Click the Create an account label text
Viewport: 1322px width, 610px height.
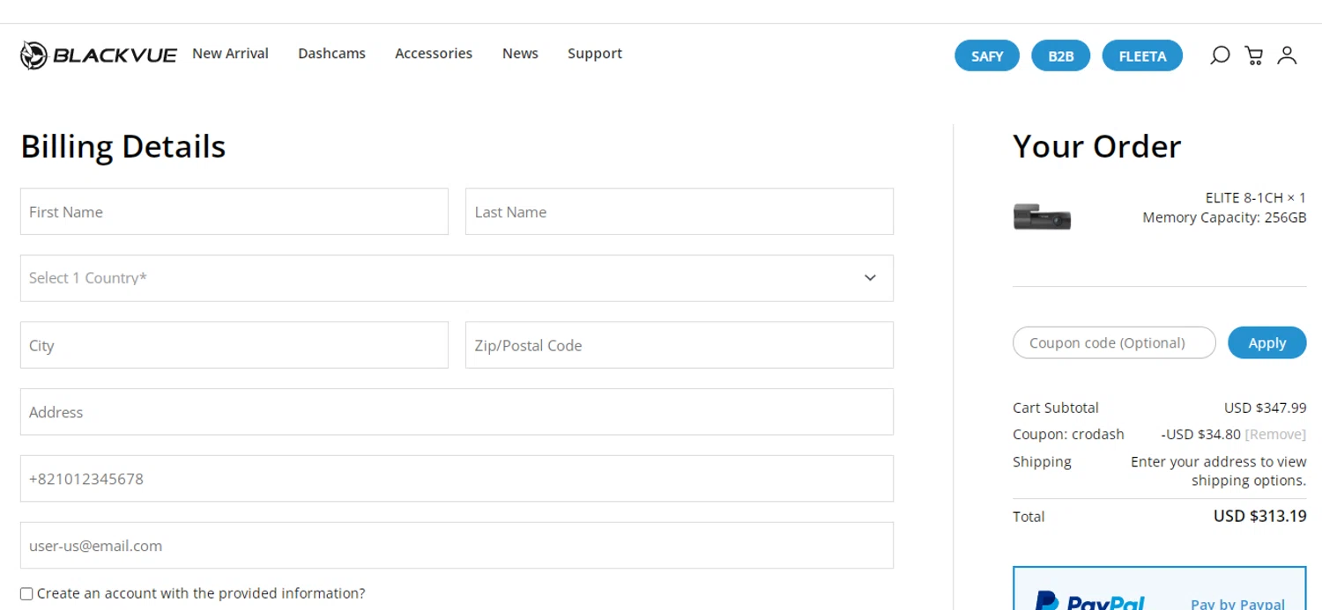(201, 593)
